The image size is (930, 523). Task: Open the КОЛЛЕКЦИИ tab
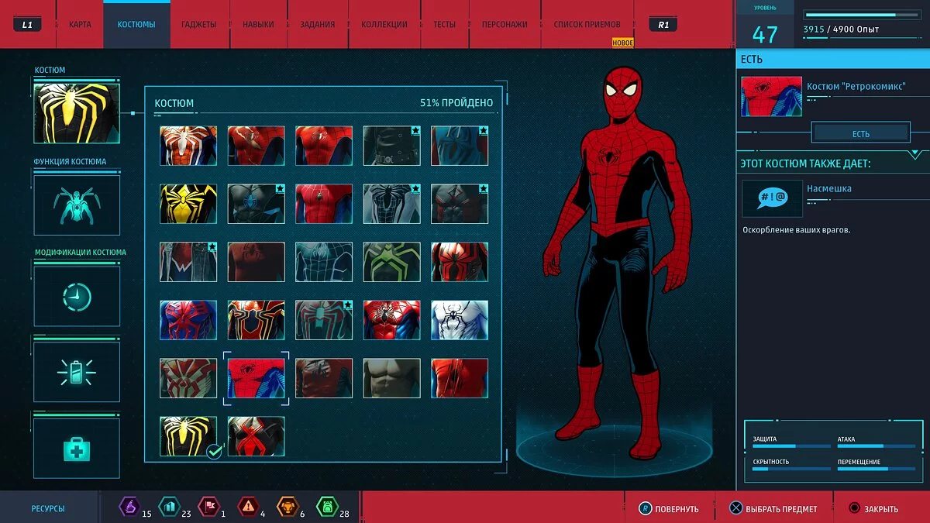(384, 25)
